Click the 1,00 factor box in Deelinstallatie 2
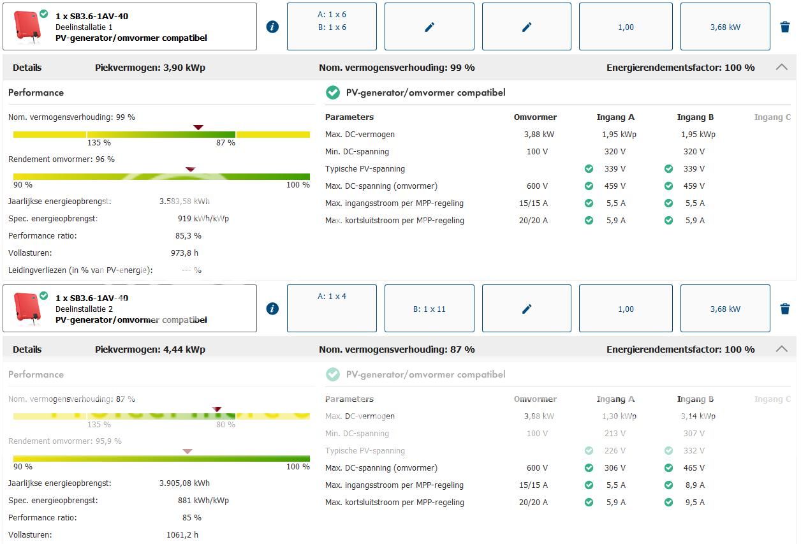 pos(626,309)
